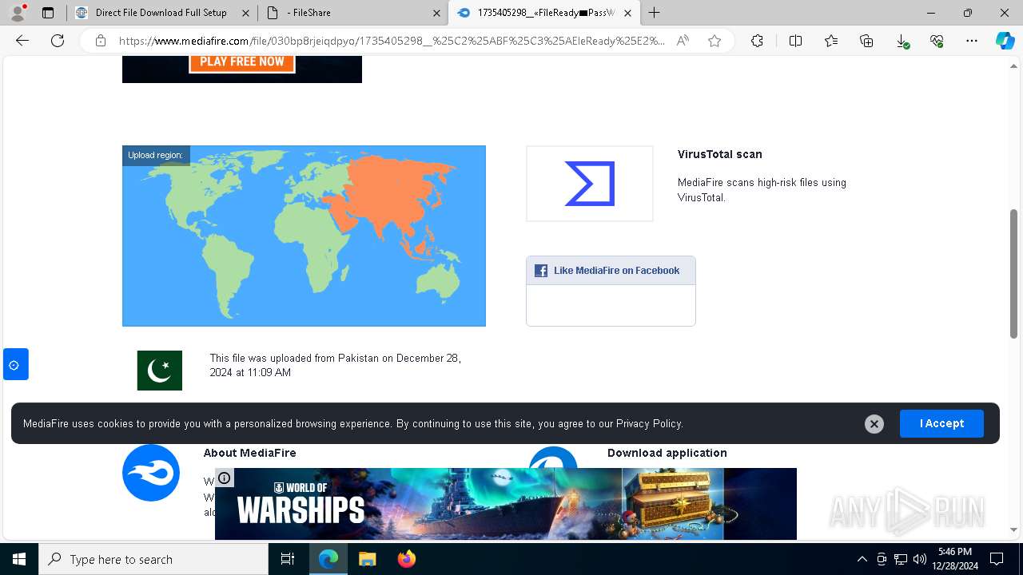Image resolution: width=1023 pixels, height=575 pixels.
Task: Click the mediafire.com address bar
Action: pos(392,41)
